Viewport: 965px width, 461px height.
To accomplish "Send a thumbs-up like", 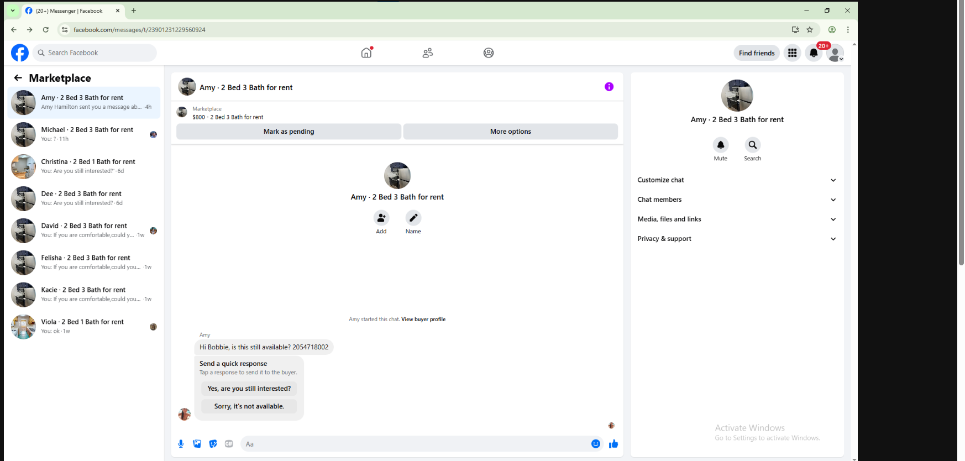I will tap(613, 444).
